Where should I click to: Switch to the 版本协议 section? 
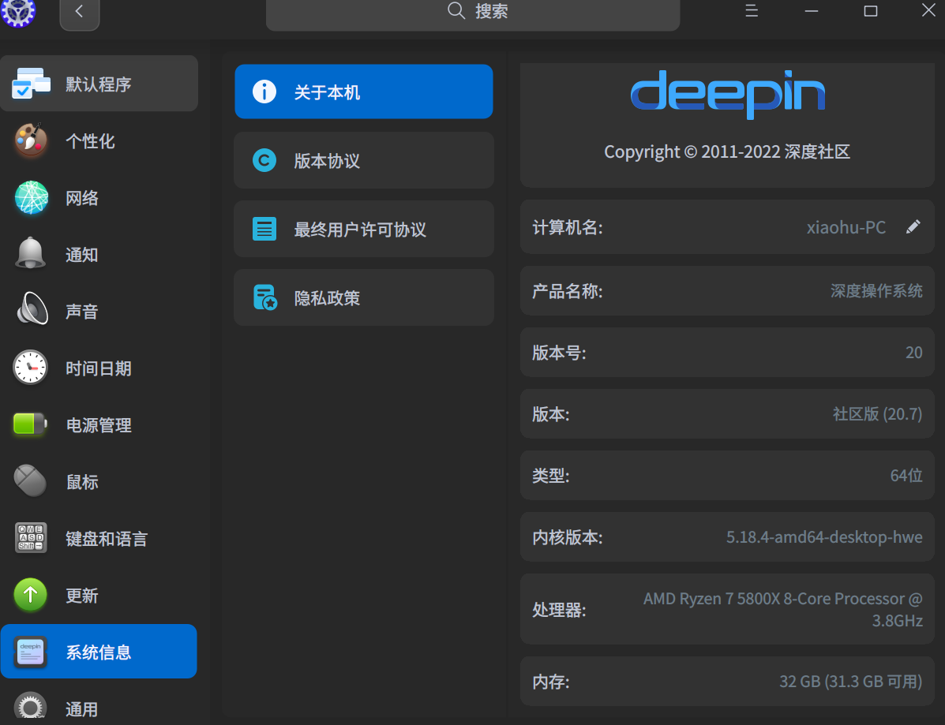pyautogui.click(x=363, y=160)
